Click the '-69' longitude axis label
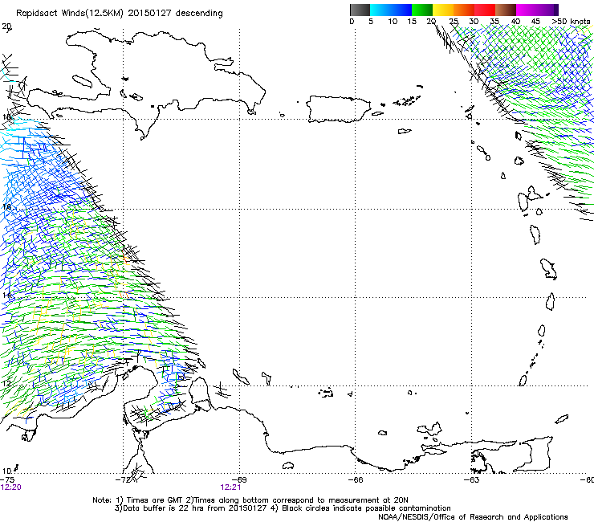594x522 pixels. 239,479
